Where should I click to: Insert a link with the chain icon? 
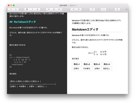tap(117, 9)
